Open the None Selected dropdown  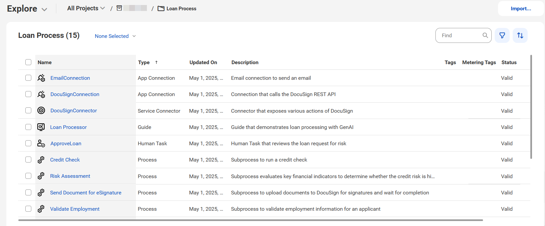point(115,36)
